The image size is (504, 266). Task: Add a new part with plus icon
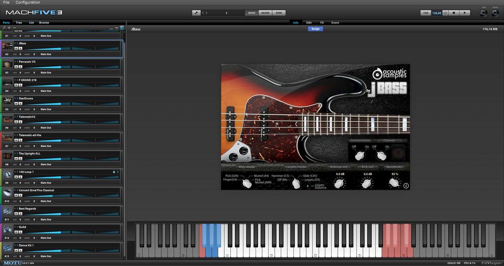pos(9,28)
